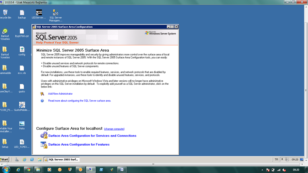Select the Hata image icon
Screen dimensions: 308x173
[22, 124]
